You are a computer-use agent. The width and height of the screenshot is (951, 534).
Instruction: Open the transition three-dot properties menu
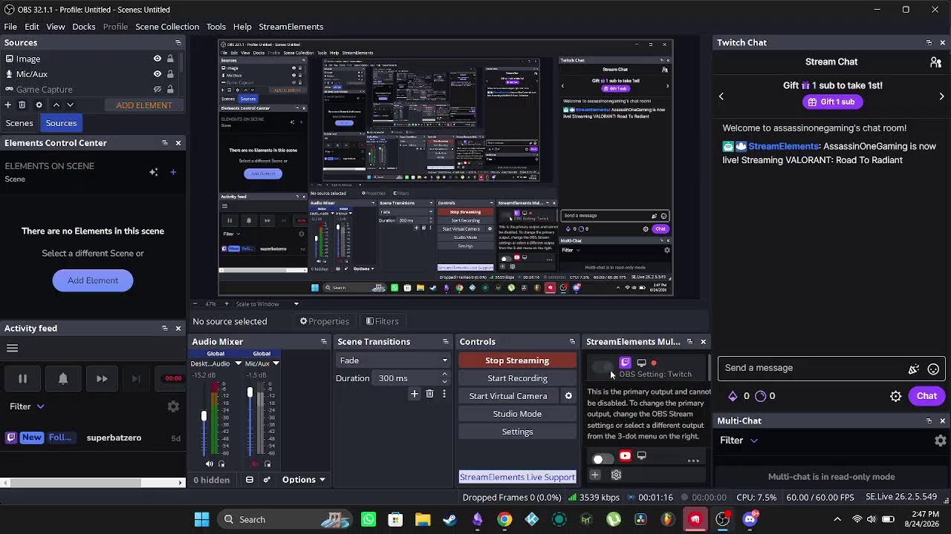click(444, 395)
